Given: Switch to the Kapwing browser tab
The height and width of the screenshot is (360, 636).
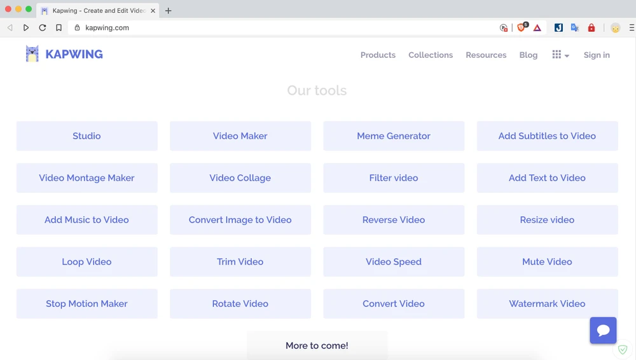Looking at the screenshot, I should [95, 11].
